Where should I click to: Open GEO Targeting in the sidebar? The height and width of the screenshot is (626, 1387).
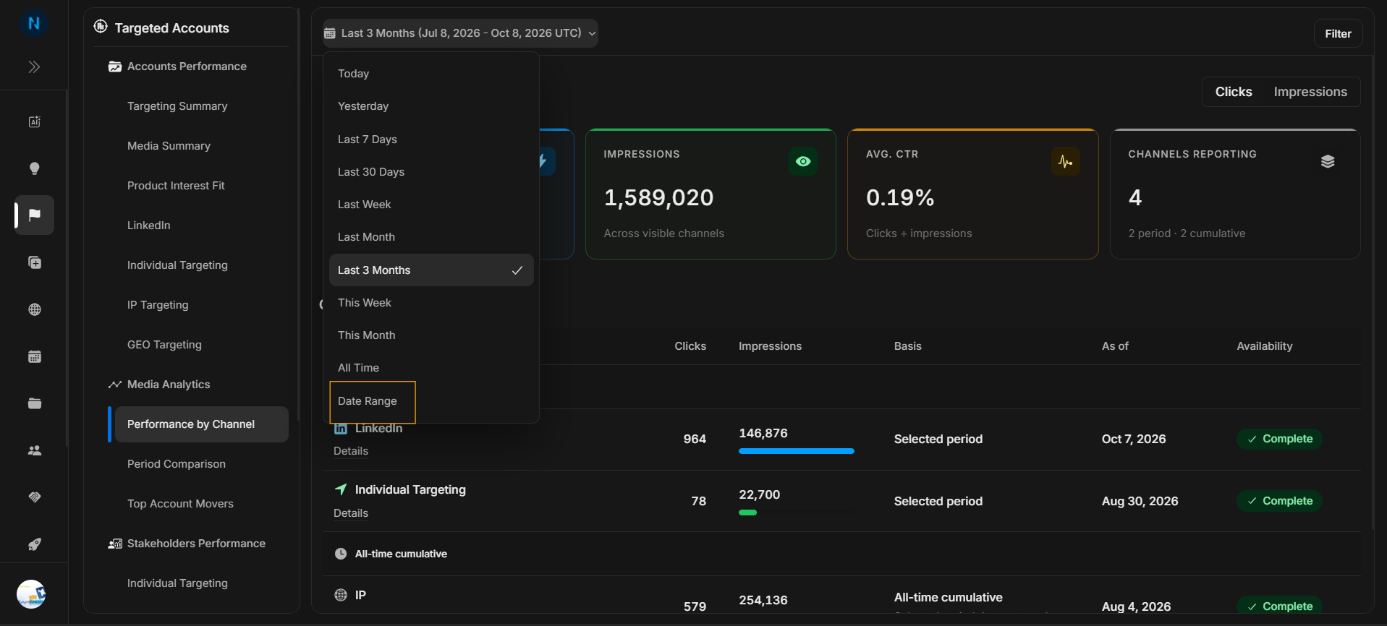164,345
